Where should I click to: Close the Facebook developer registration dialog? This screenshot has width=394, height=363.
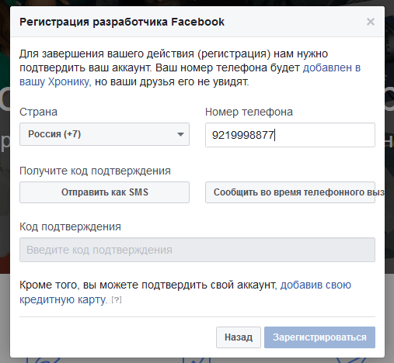click(371, 22)
